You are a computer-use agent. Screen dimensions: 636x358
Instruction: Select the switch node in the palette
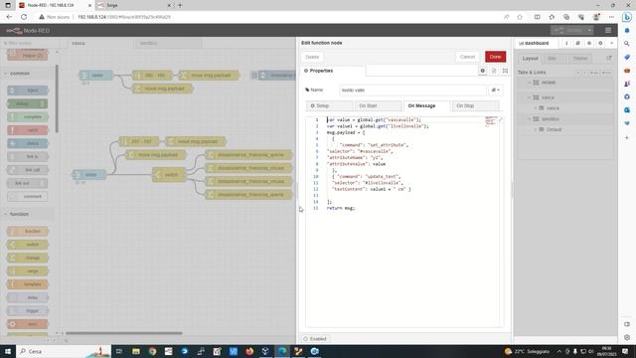click(x=28, y=245)
